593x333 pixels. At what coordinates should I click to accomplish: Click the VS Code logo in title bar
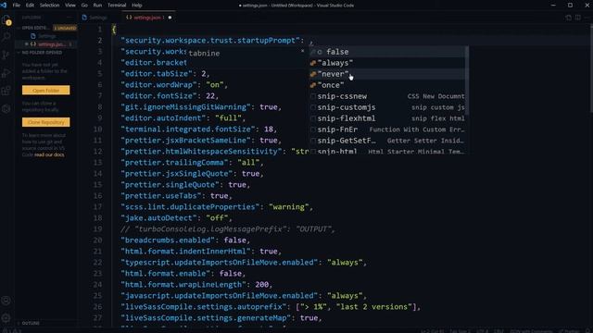point(4,6)
